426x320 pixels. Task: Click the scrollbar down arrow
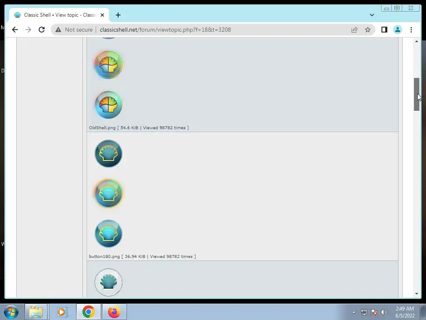click(x=416, y=294)
